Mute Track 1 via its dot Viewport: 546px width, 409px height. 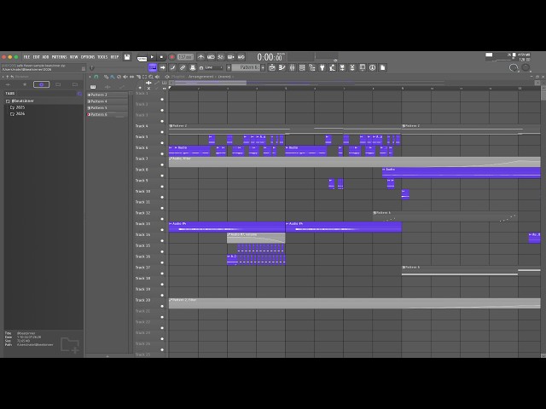tap(162, 99)
